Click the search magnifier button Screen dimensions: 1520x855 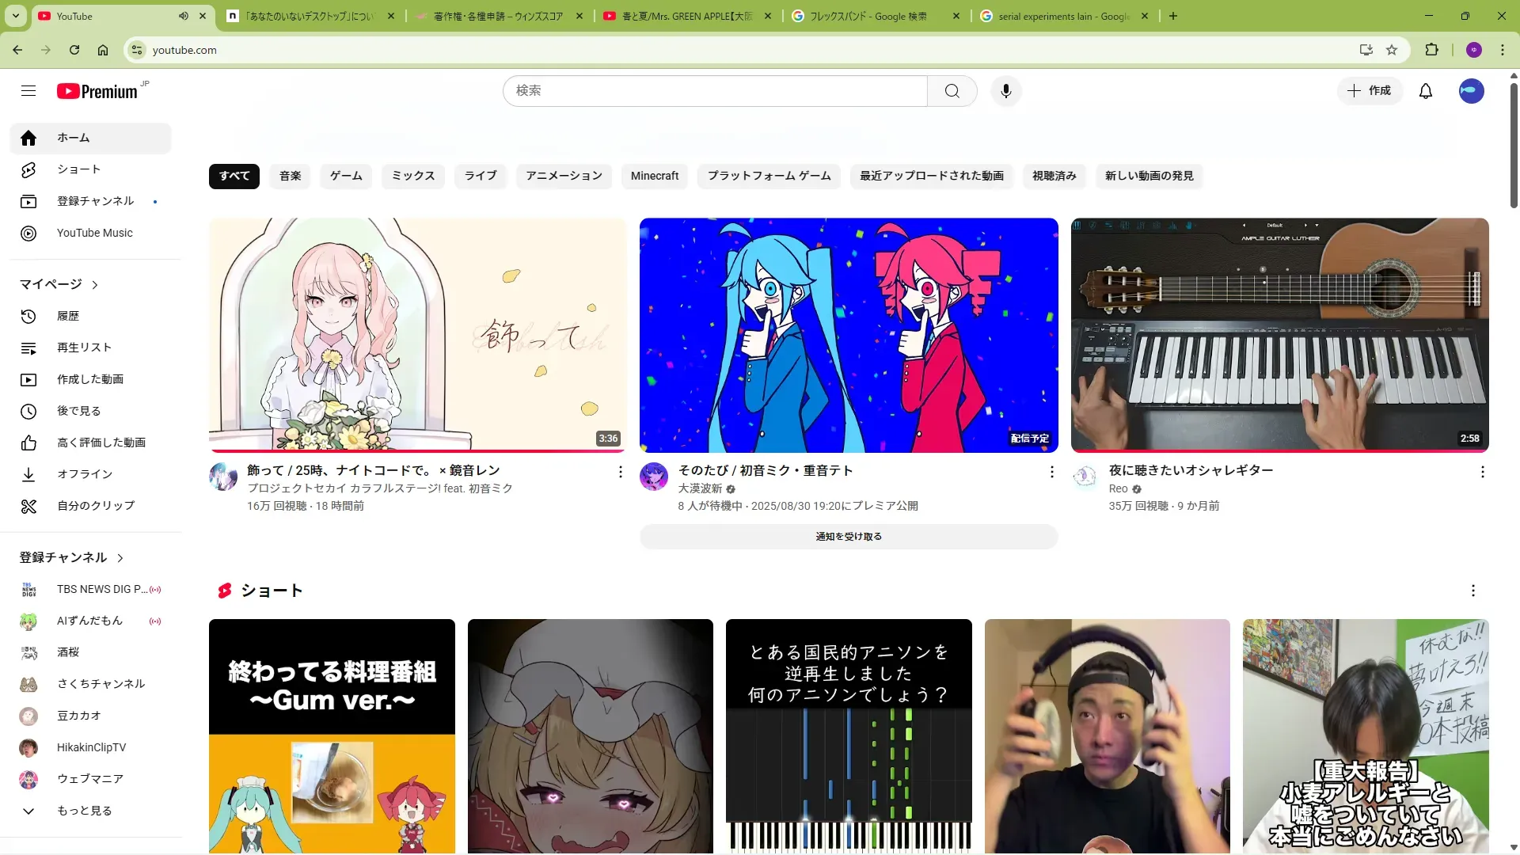pyautogui.click(x=952, y=91)
